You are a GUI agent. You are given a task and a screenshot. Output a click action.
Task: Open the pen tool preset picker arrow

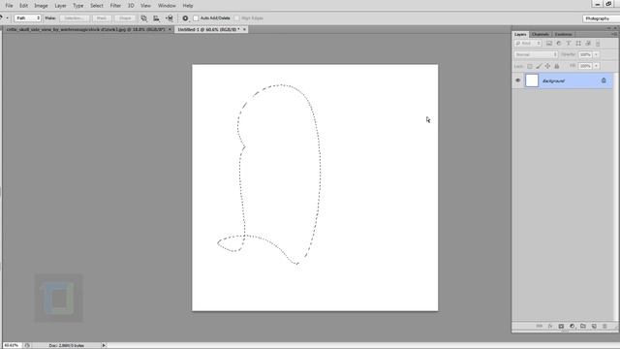7,18
